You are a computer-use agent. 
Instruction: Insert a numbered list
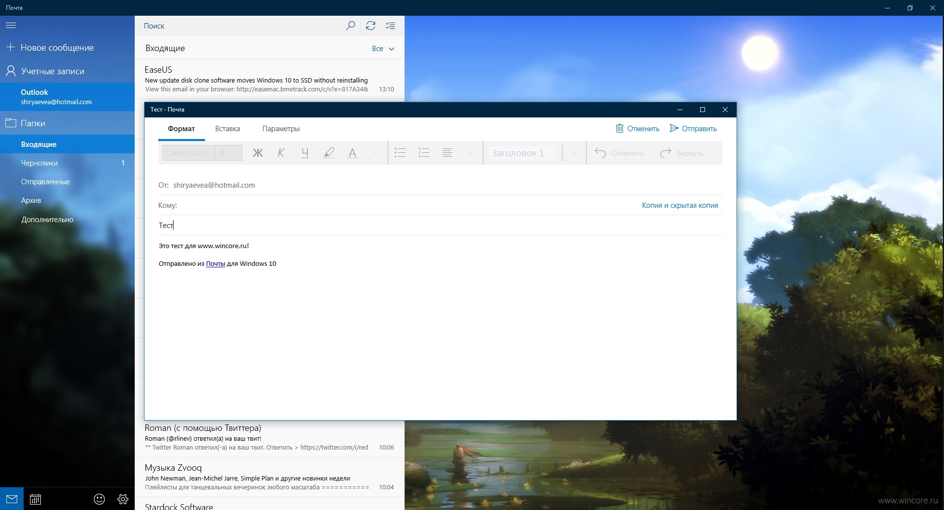tap(424, 153)
